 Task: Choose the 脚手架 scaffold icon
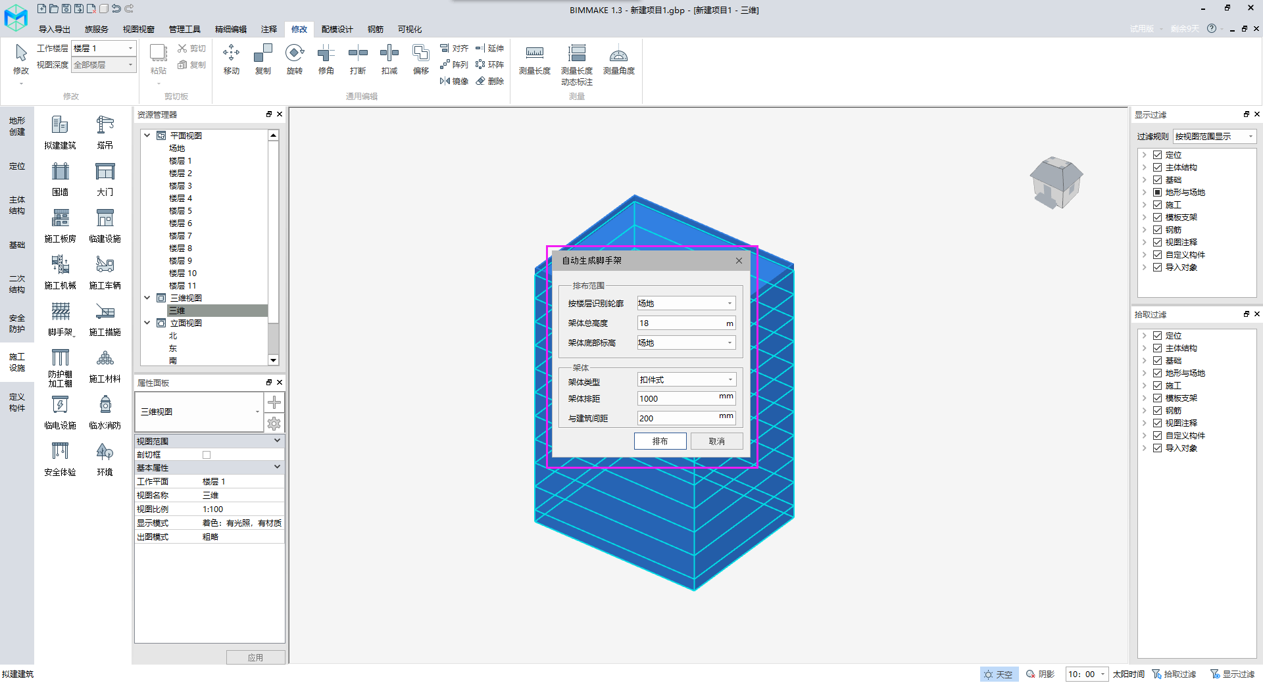(x=60, y=319)
